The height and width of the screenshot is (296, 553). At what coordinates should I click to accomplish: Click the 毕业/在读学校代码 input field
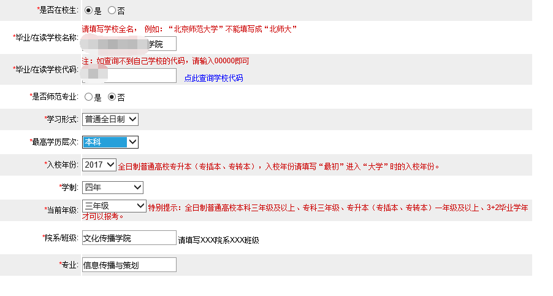pyautogui.click(x=129, y=76)
